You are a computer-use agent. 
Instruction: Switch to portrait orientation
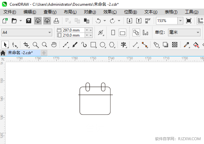pyautogui.click(x=113, y=32)
